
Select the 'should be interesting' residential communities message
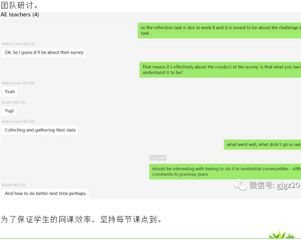(225, 171)
